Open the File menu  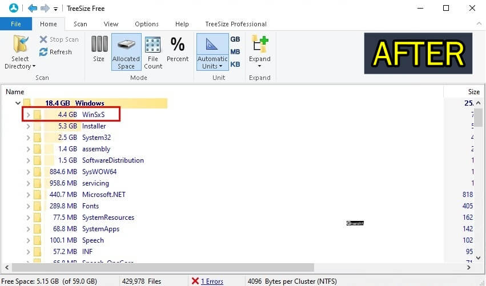click(x=16, y=24)
